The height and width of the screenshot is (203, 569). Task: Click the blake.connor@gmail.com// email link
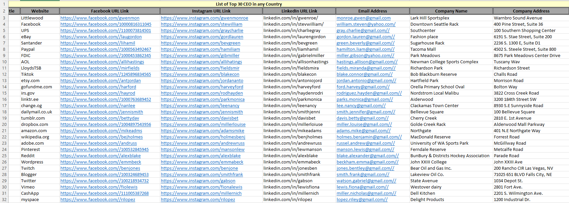coord(365,74)
